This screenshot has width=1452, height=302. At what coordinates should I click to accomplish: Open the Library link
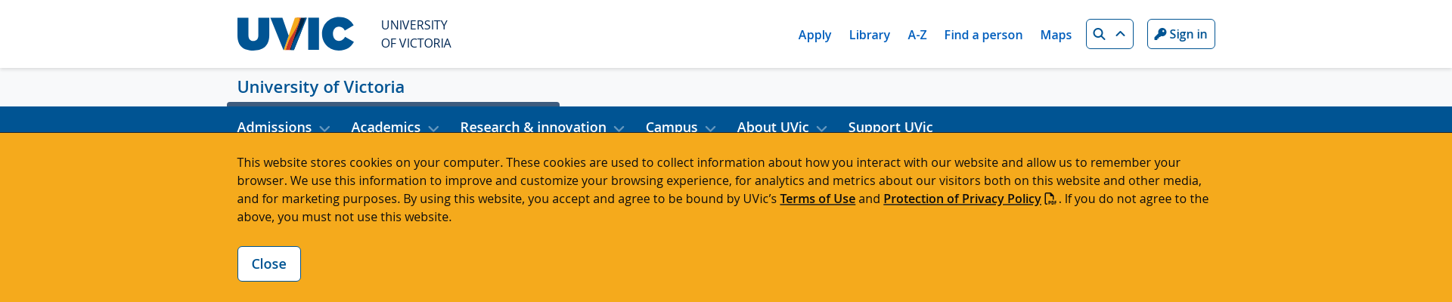(x=869, y=35)
